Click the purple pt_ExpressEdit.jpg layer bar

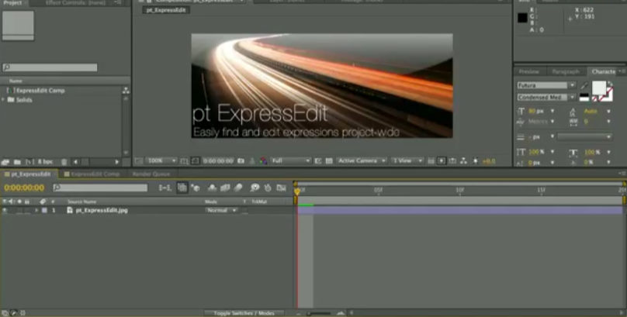[x=460, y=210]
